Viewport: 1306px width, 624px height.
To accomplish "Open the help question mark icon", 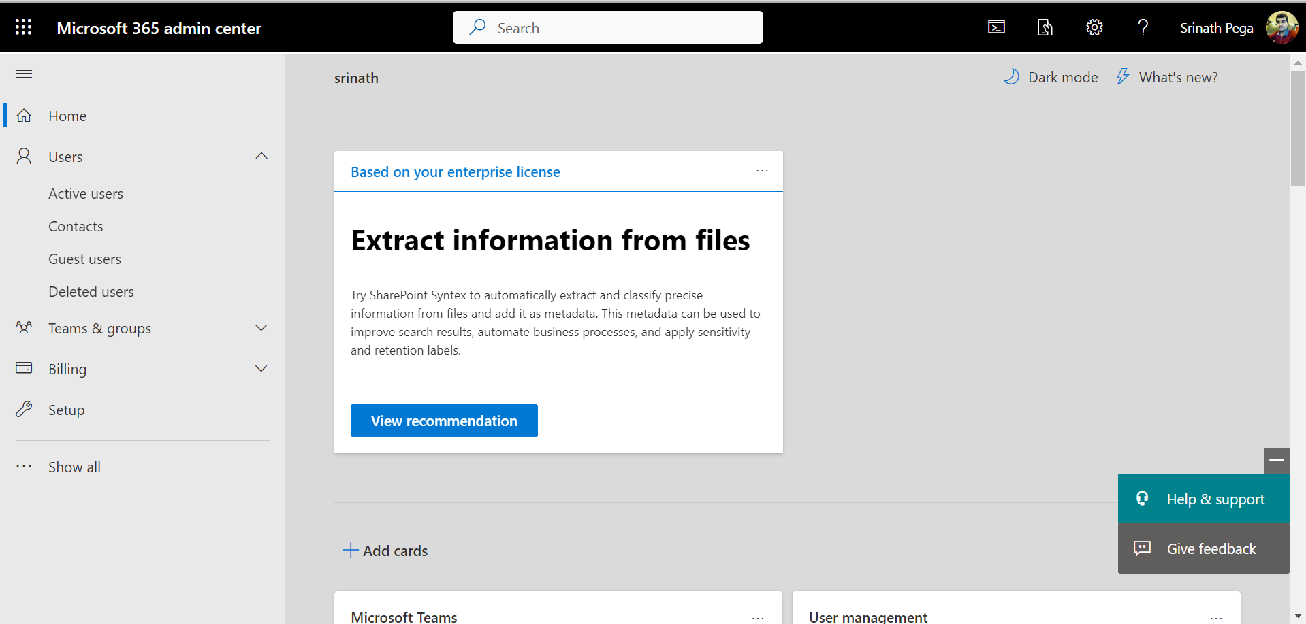I will (1143, 27).
